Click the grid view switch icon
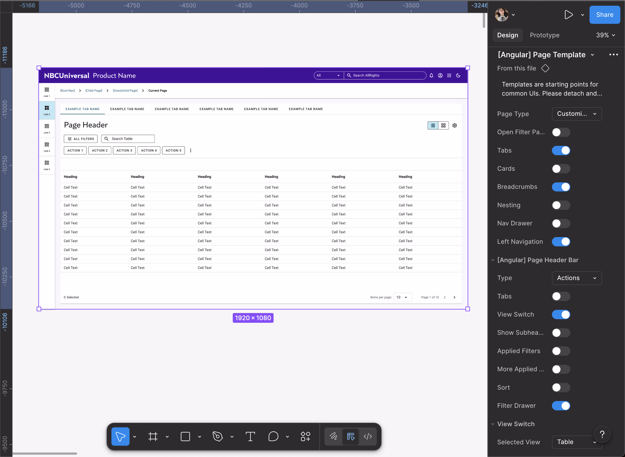The image size is (625, 457). click(443, 125)
